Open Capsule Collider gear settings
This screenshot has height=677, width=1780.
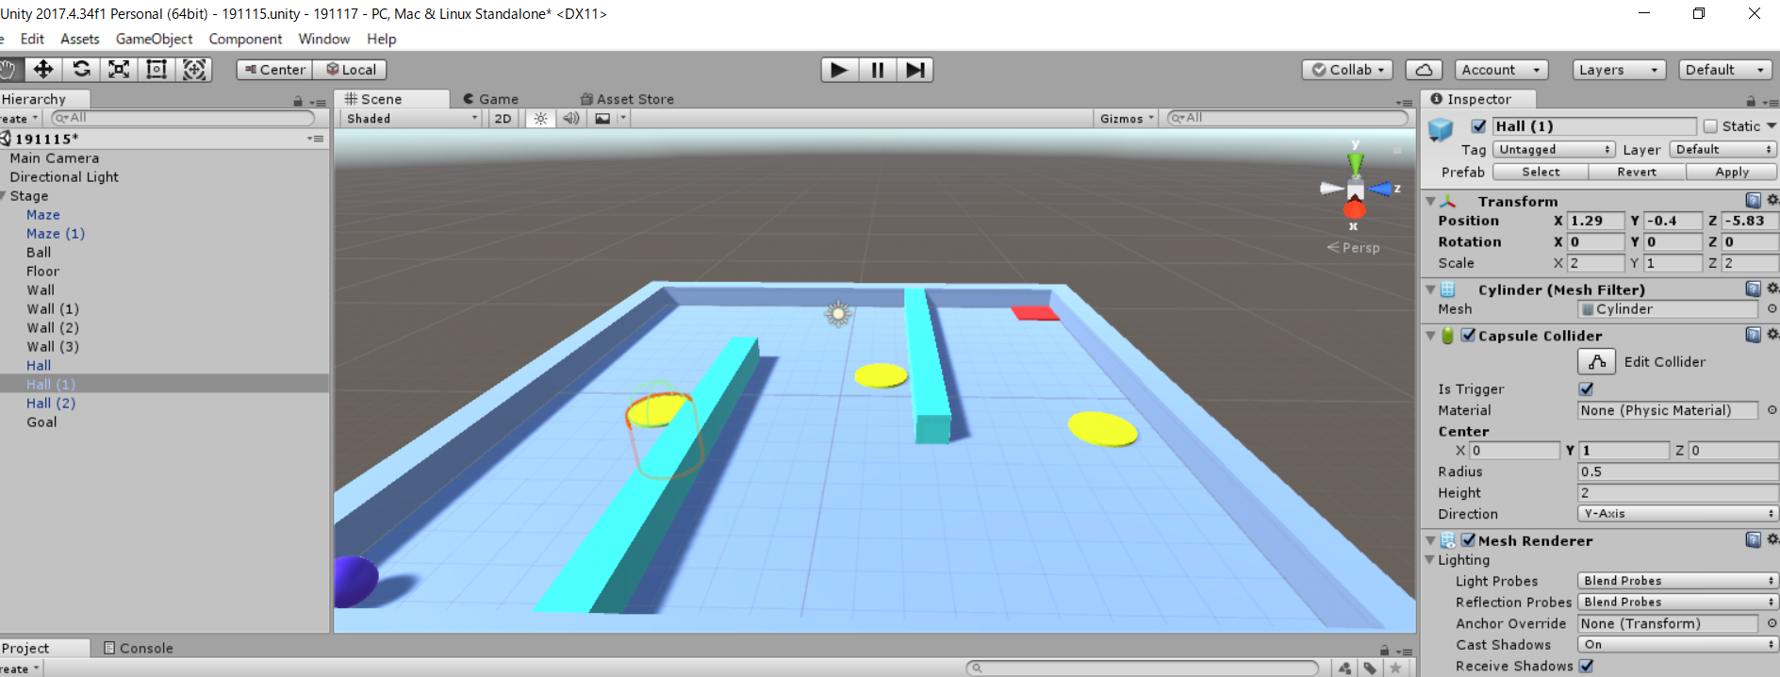click(1772, 335)
